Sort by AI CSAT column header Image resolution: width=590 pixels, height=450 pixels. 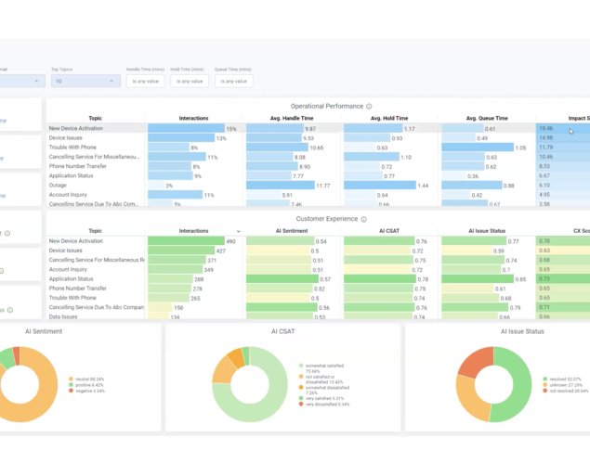coord(389,231)
